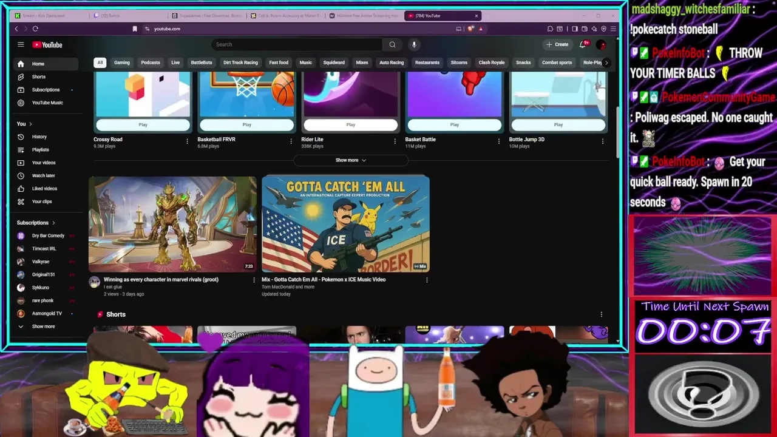Viewport: 777px width, 437px height.
Task: Open more options for Basket Battle
Action: pos(499,141)
